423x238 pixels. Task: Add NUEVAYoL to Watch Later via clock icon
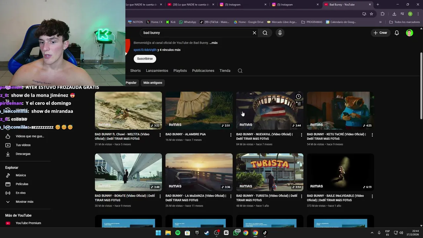click(x=298, y=97)
